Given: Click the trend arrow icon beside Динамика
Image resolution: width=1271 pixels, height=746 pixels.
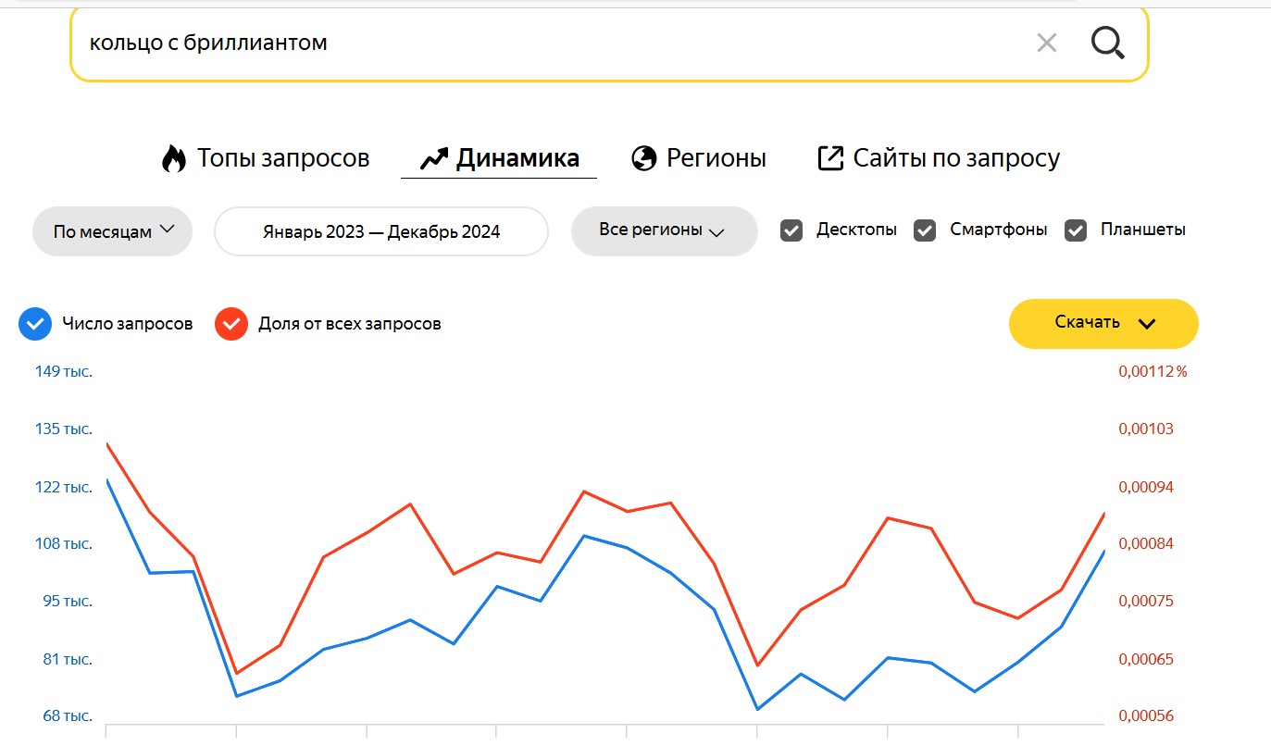Looking at the screenshot, I should pos(433,159).
